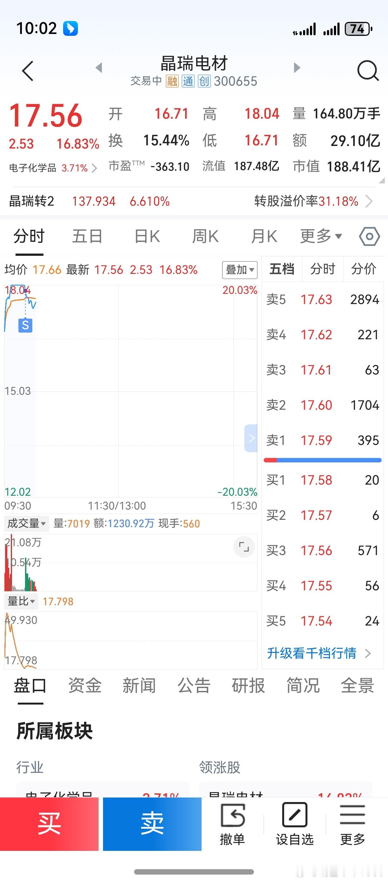Image resolution: width=388 pixels, height=881 pixels.
Task: Navigate back using the top-left back arrow
Action: [x=27, y=70]
